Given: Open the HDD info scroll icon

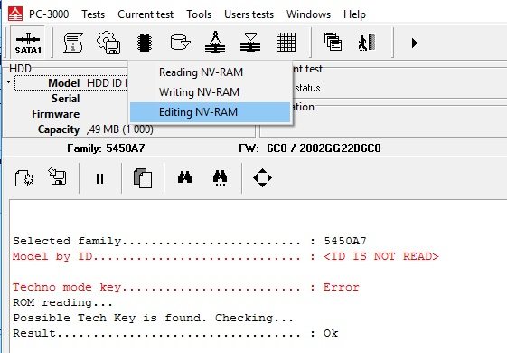Looking at the screenshot, I should [73, 43].
